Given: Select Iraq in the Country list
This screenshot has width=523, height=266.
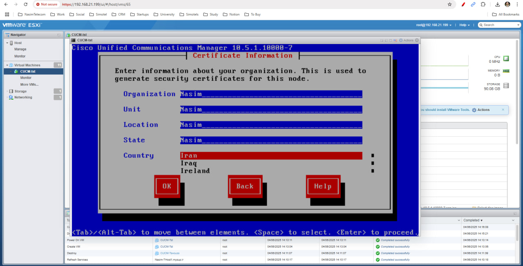Looking at the screenshot, I should pos(189,163).
